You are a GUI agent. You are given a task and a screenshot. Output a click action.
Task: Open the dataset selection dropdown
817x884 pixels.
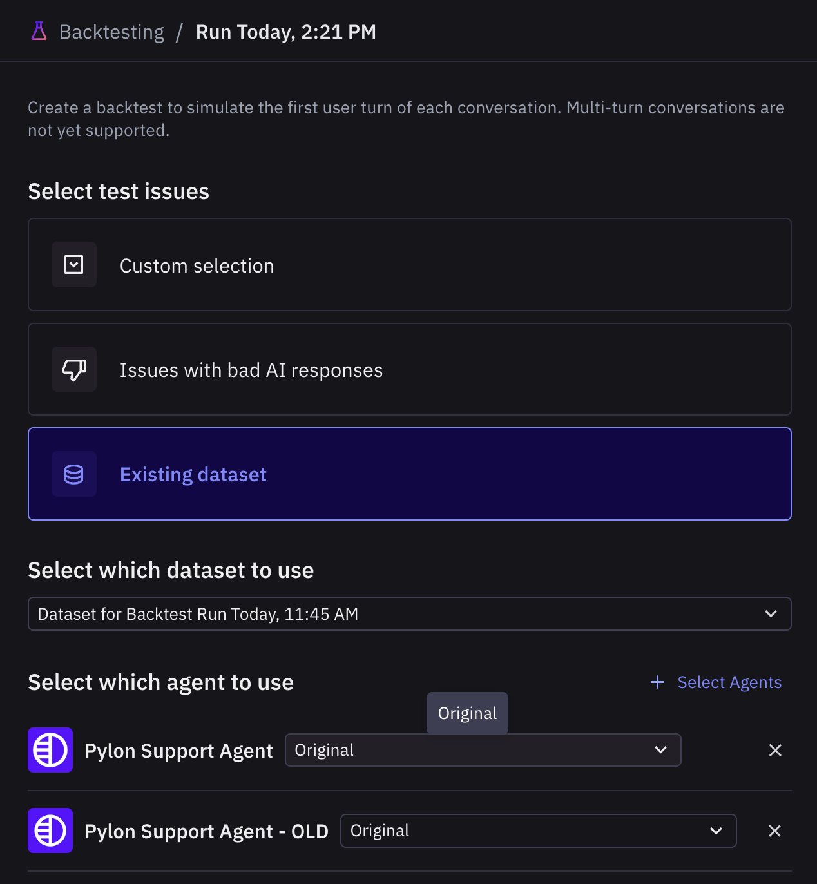tap(410, 614)
